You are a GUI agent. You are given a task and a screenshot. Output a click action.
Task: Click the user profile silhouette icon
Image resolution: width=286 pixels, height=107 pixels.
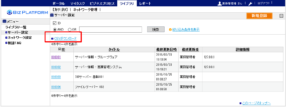coord(220,3)
